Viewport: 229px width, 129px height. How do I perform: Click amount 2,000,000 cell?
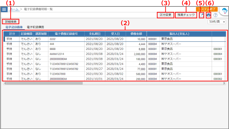pos(136,54)
